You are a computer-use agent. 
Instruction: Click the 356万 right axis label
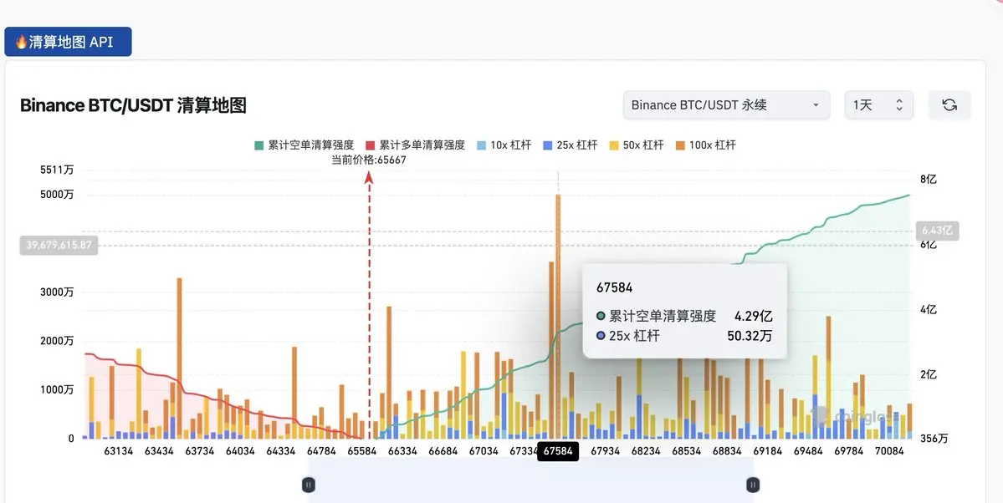point(934,439)
